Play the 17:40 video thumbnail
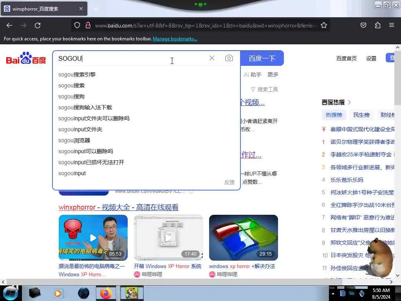Viewport: 401px width, 301px height. tap(168, 238)
